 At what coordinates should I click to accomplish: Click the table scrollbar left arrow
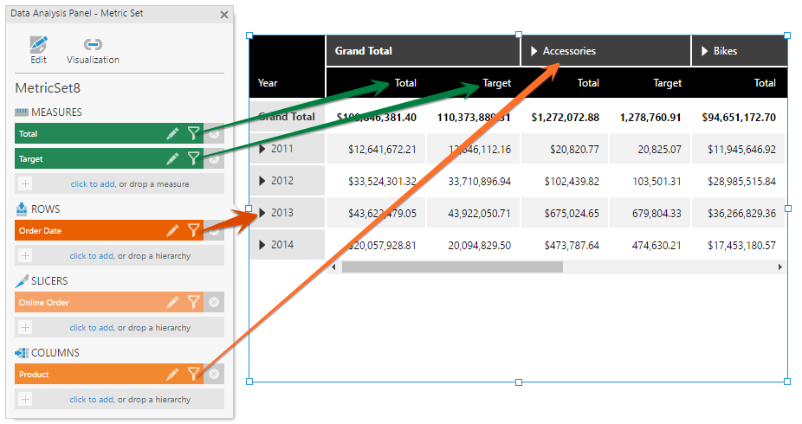click(x=334, y=267)
